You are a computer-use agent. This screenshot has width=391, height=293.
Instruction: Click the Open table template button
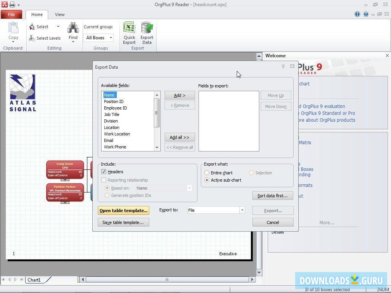(x=123, y=210)
